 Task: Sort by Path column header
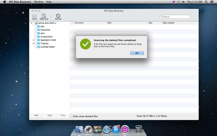pos(109,23)
